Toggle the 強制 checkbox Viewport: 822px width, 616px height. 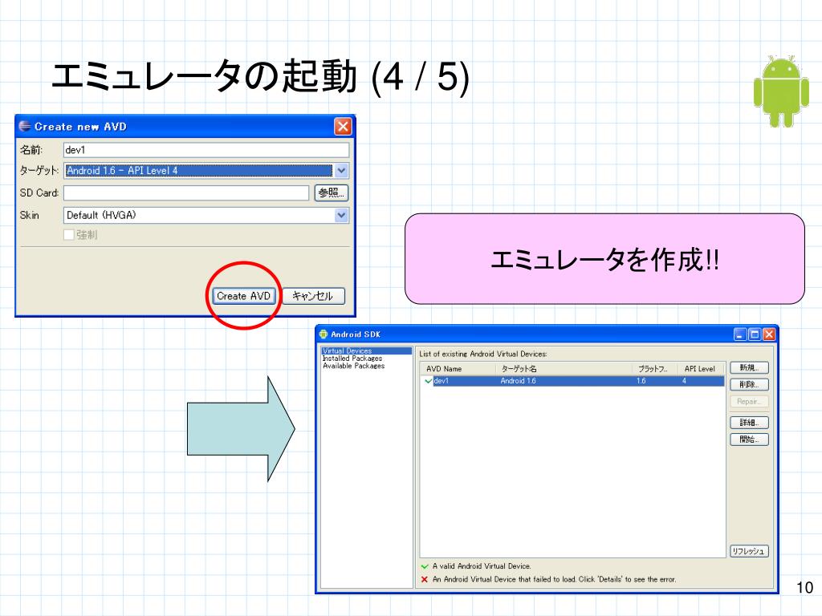coord(69,235)
